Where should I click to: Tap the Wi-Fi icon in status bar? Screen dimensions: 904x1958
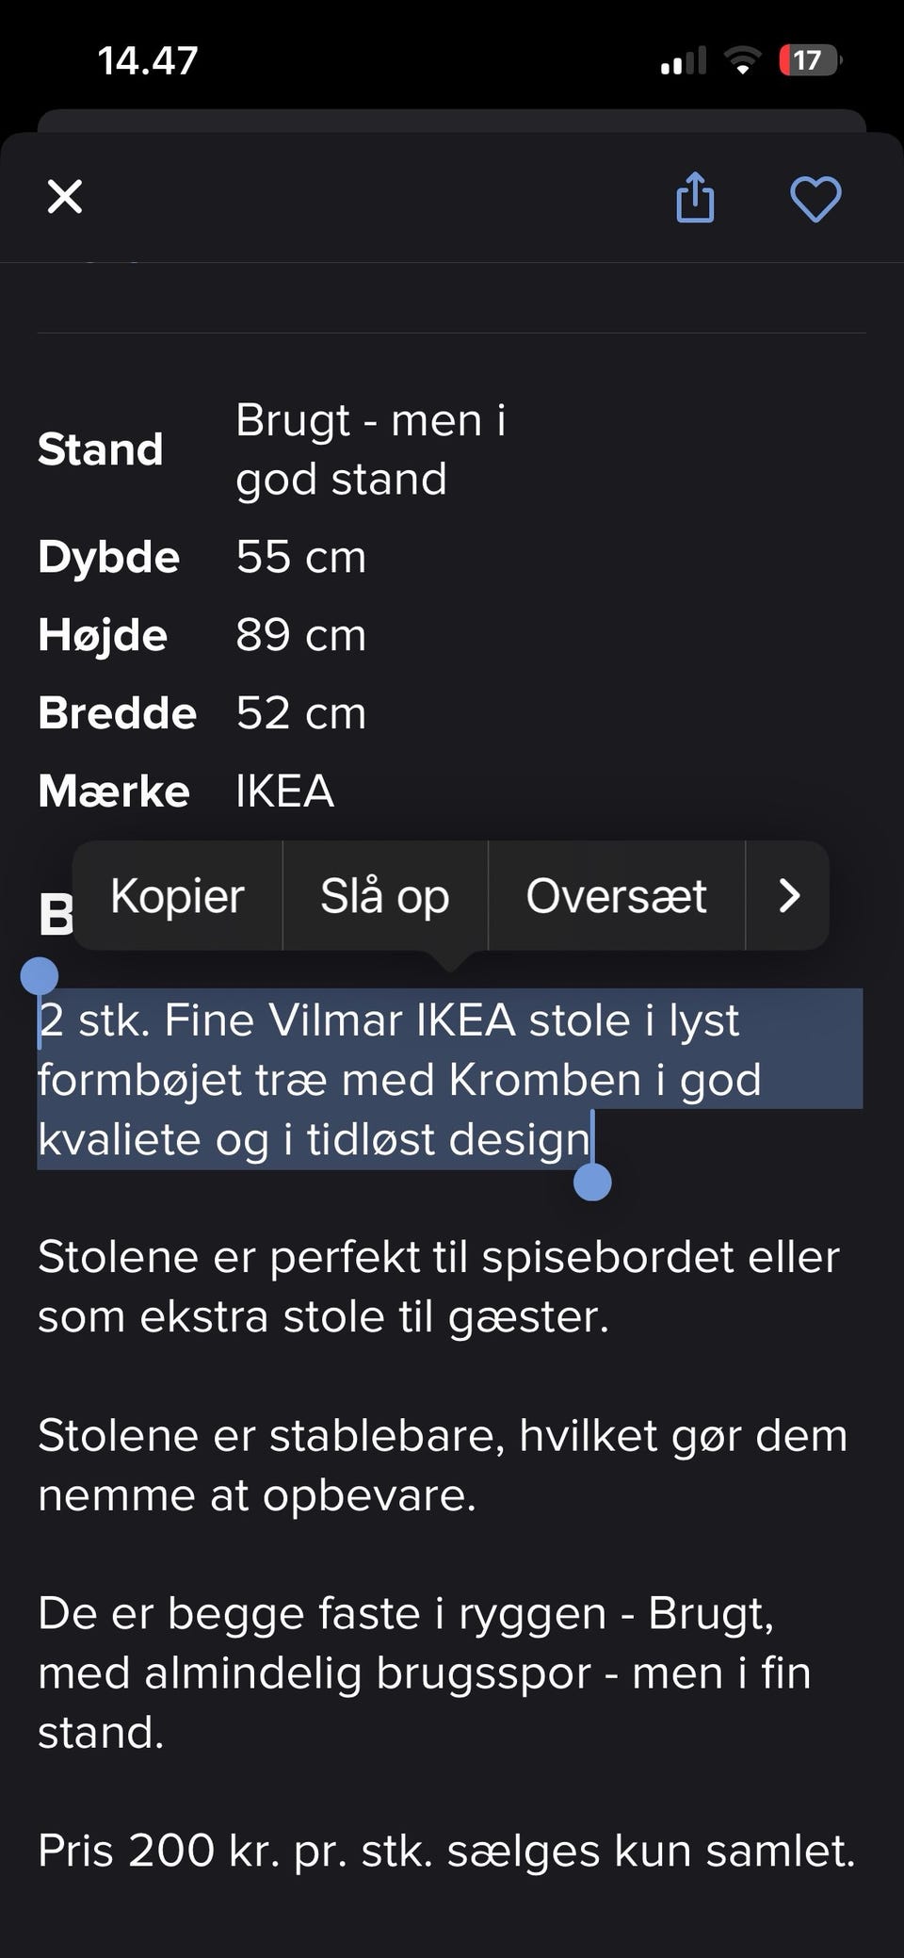tap(742, 62)
